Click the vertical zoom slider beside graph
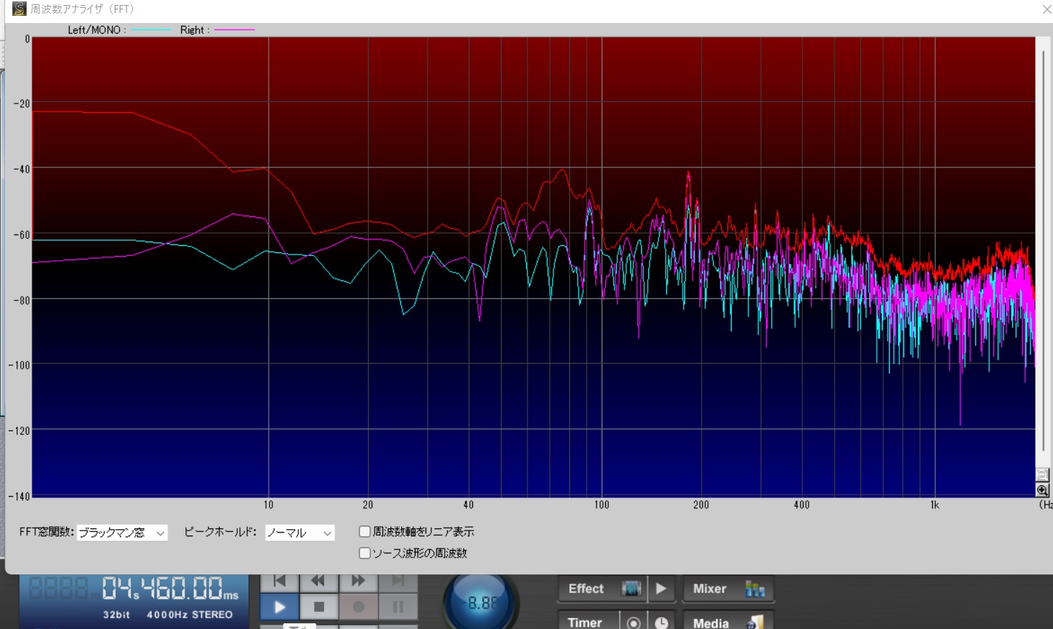 tap(1043, 252)
